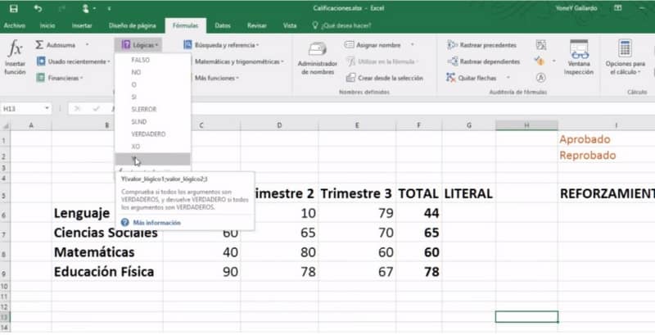Screen dimensions: 655x335
Task: Click the YoneY Gallardo account name
Action: click(x=576, y=8)
